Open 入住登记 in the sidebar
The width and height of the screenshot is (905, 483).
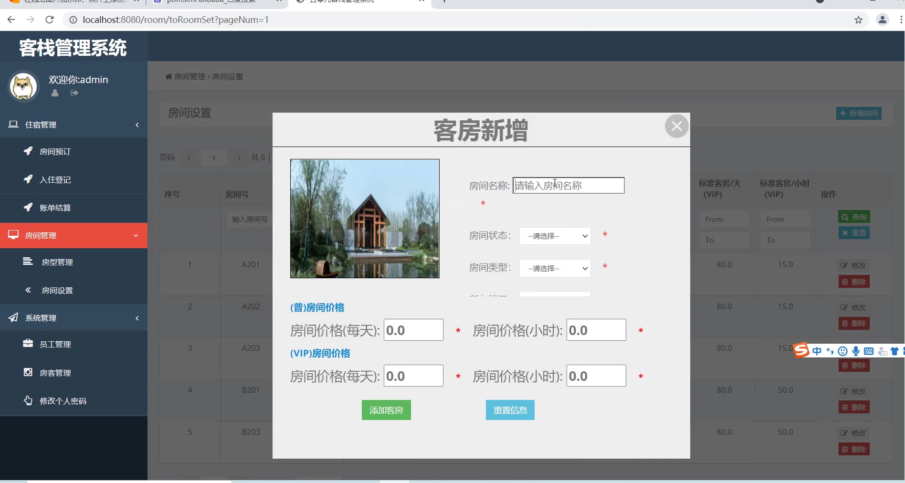pyautogui.click(x=74, y=179)
